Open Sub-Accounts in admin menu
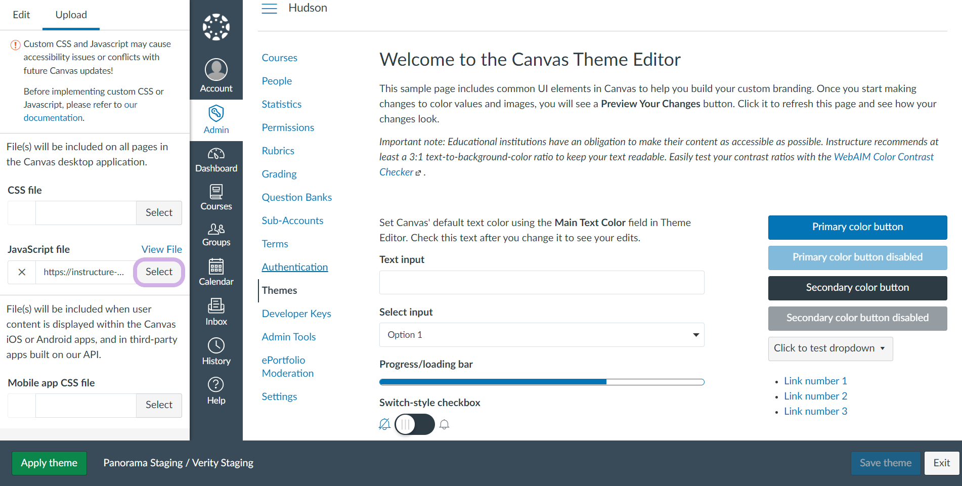The width and height of the screenshot is (962, 486). (292, 220)
